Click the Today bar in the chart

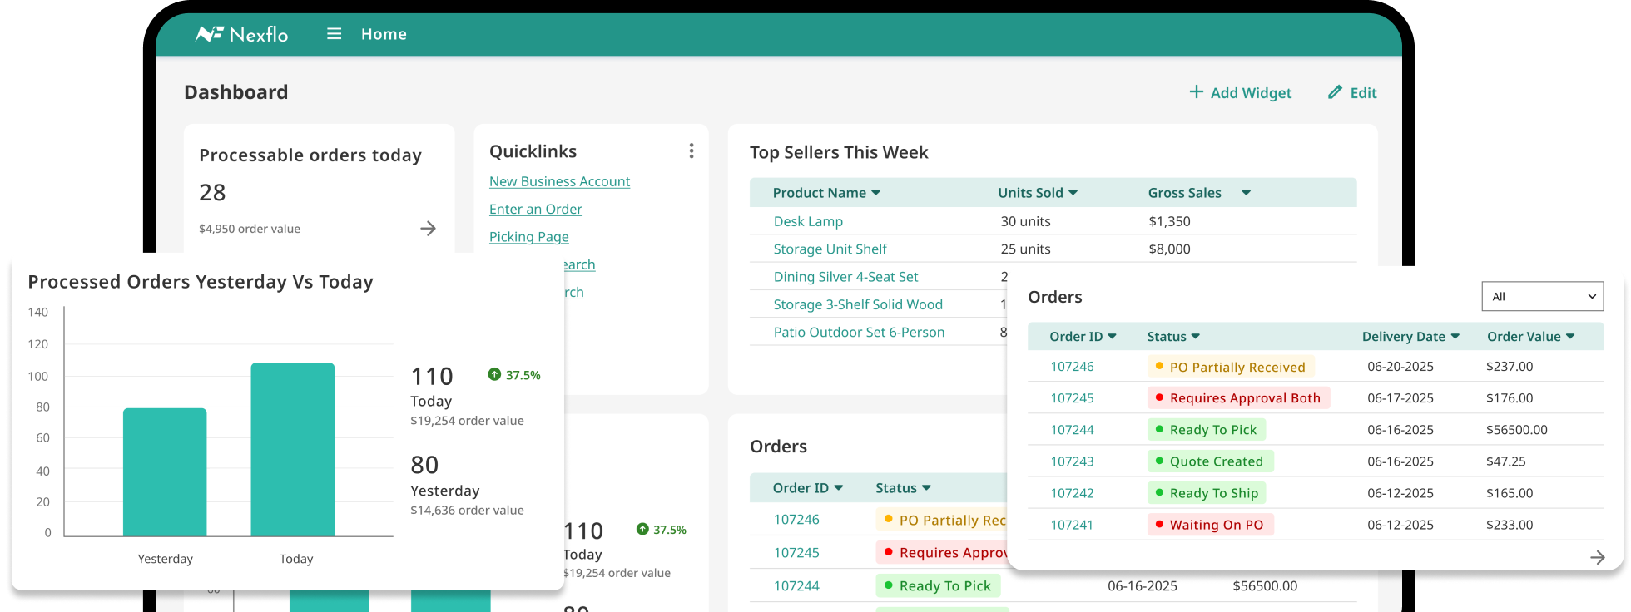(293, 449)
